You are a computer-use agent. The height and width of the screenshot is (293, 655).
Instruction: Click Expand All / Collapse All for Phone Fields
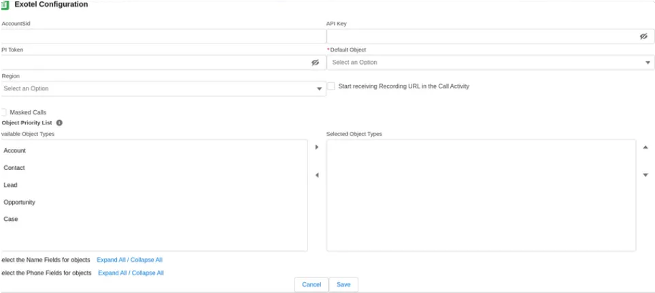coord(131,273)
